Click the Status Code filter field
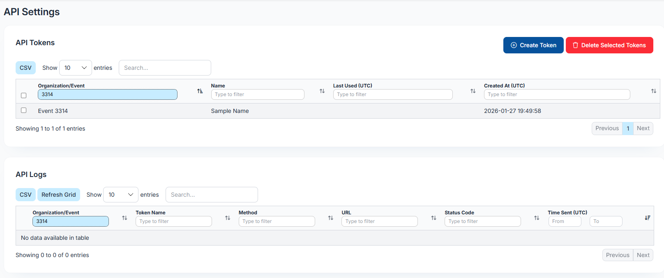 point(482,221)
